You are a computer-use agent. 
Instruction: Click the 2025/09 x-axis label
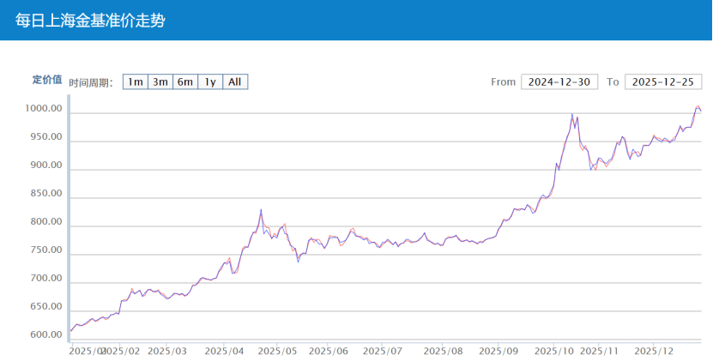499,351
